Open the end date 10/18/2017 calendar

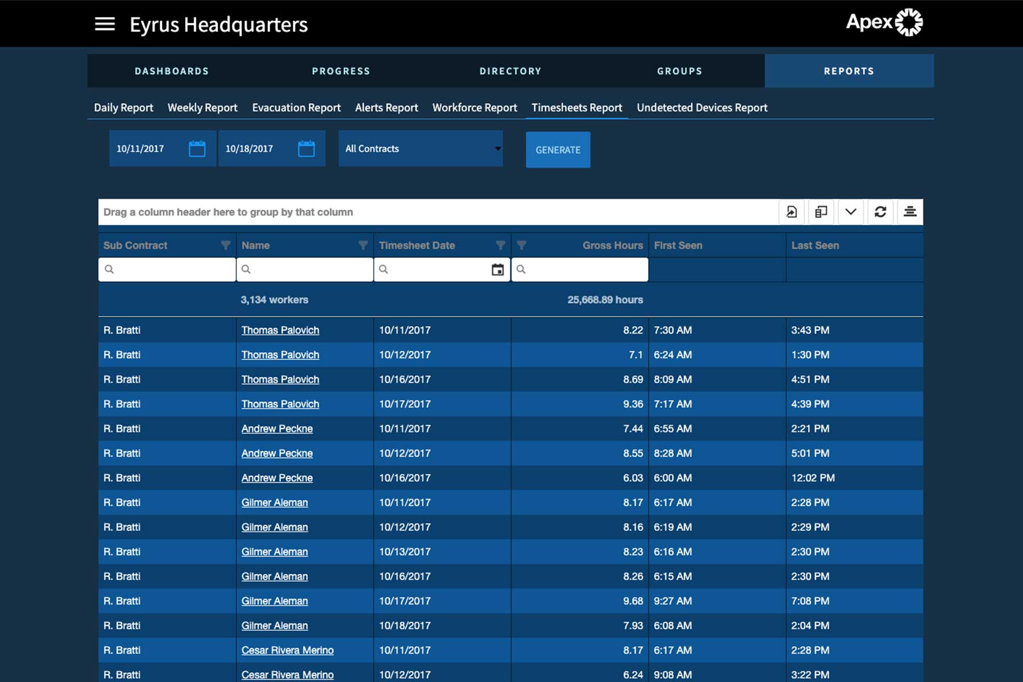point(307,148)
